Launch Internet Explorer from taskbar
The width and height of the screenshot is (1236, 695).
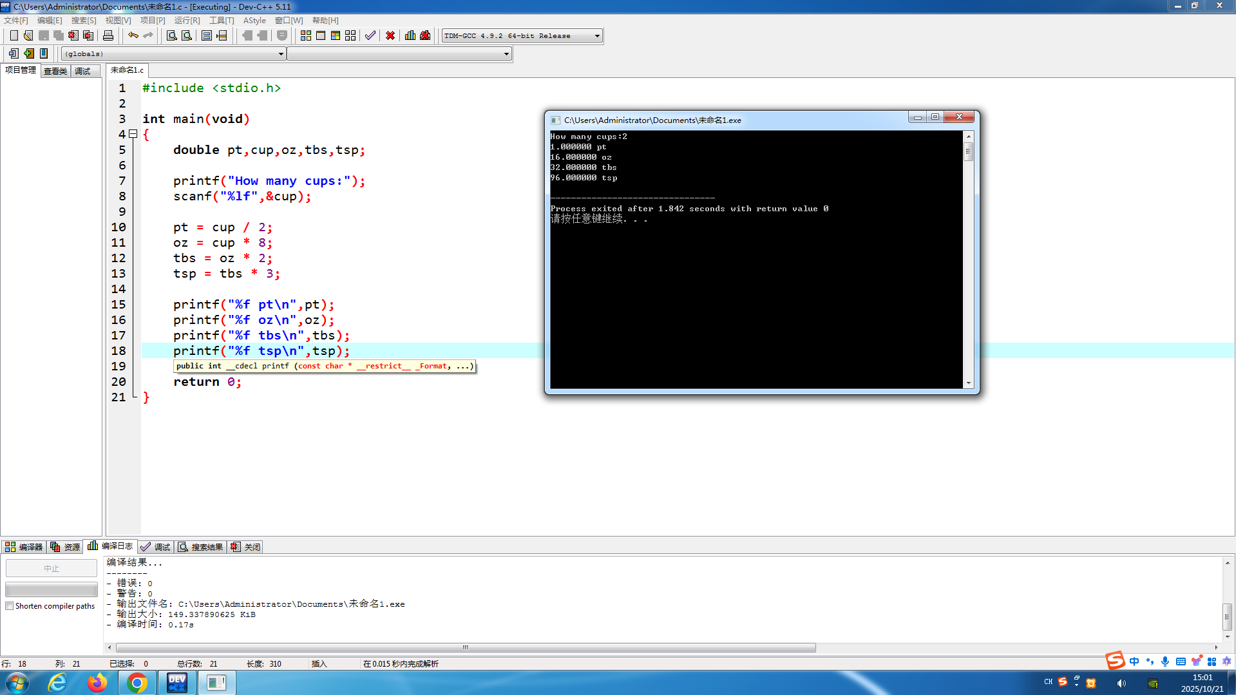click(x=57, y=683)
